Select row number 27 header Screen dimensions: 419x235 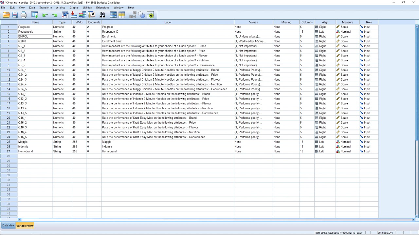tap(9, 151)
